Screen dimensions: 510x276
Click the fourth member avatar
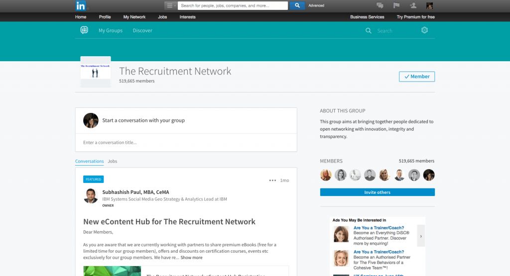(370, 175)
